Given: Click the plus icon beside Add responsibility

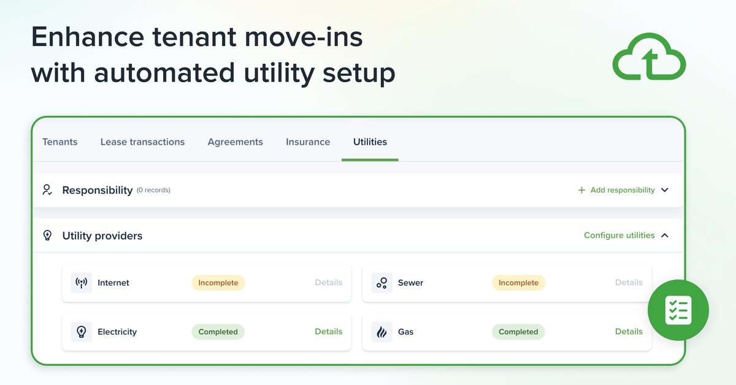Looking at the screenshot, I should 581,190.
